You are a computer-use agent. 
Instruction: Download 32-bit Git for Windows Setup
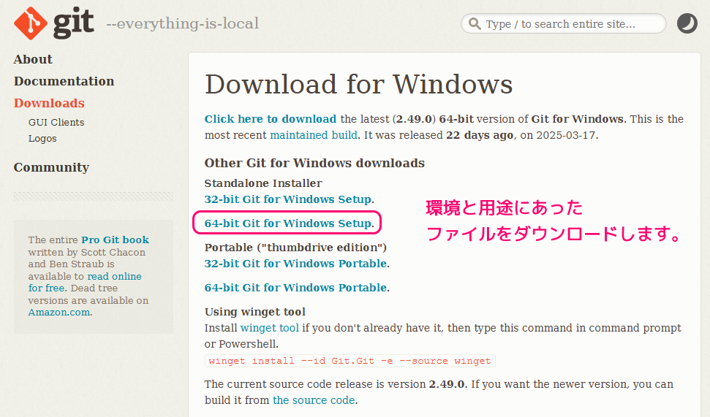point(288,199)
